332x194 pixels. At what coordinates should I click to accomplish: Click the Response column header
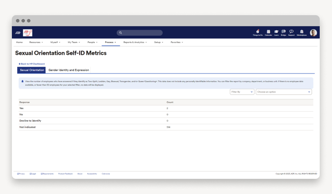(x=25, y=102)
